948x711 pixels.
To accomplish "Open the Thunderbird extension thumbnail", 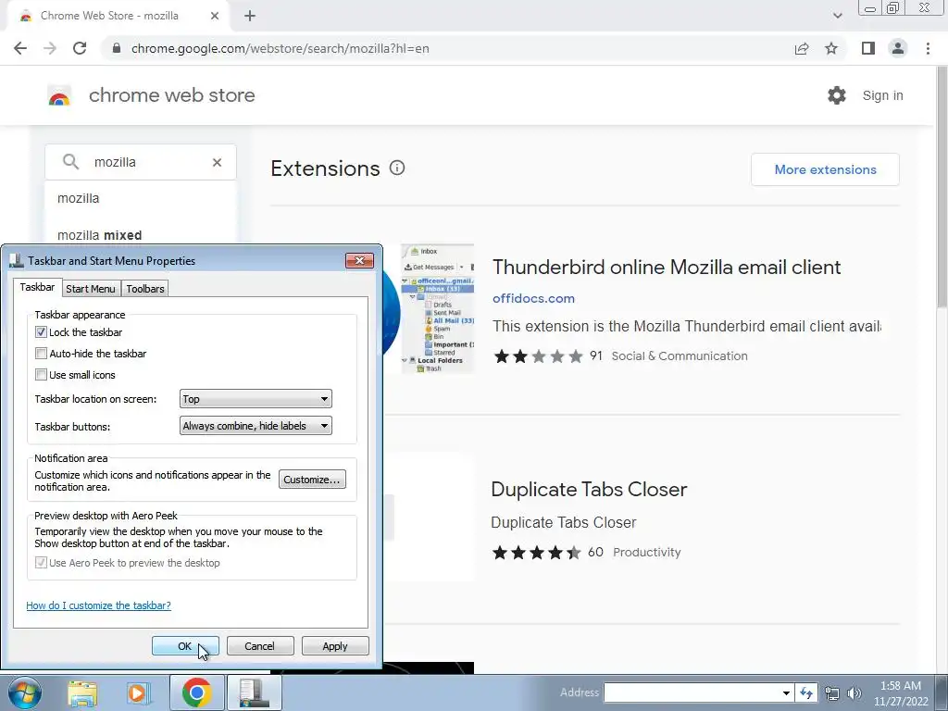I will (x=437, y=308).
